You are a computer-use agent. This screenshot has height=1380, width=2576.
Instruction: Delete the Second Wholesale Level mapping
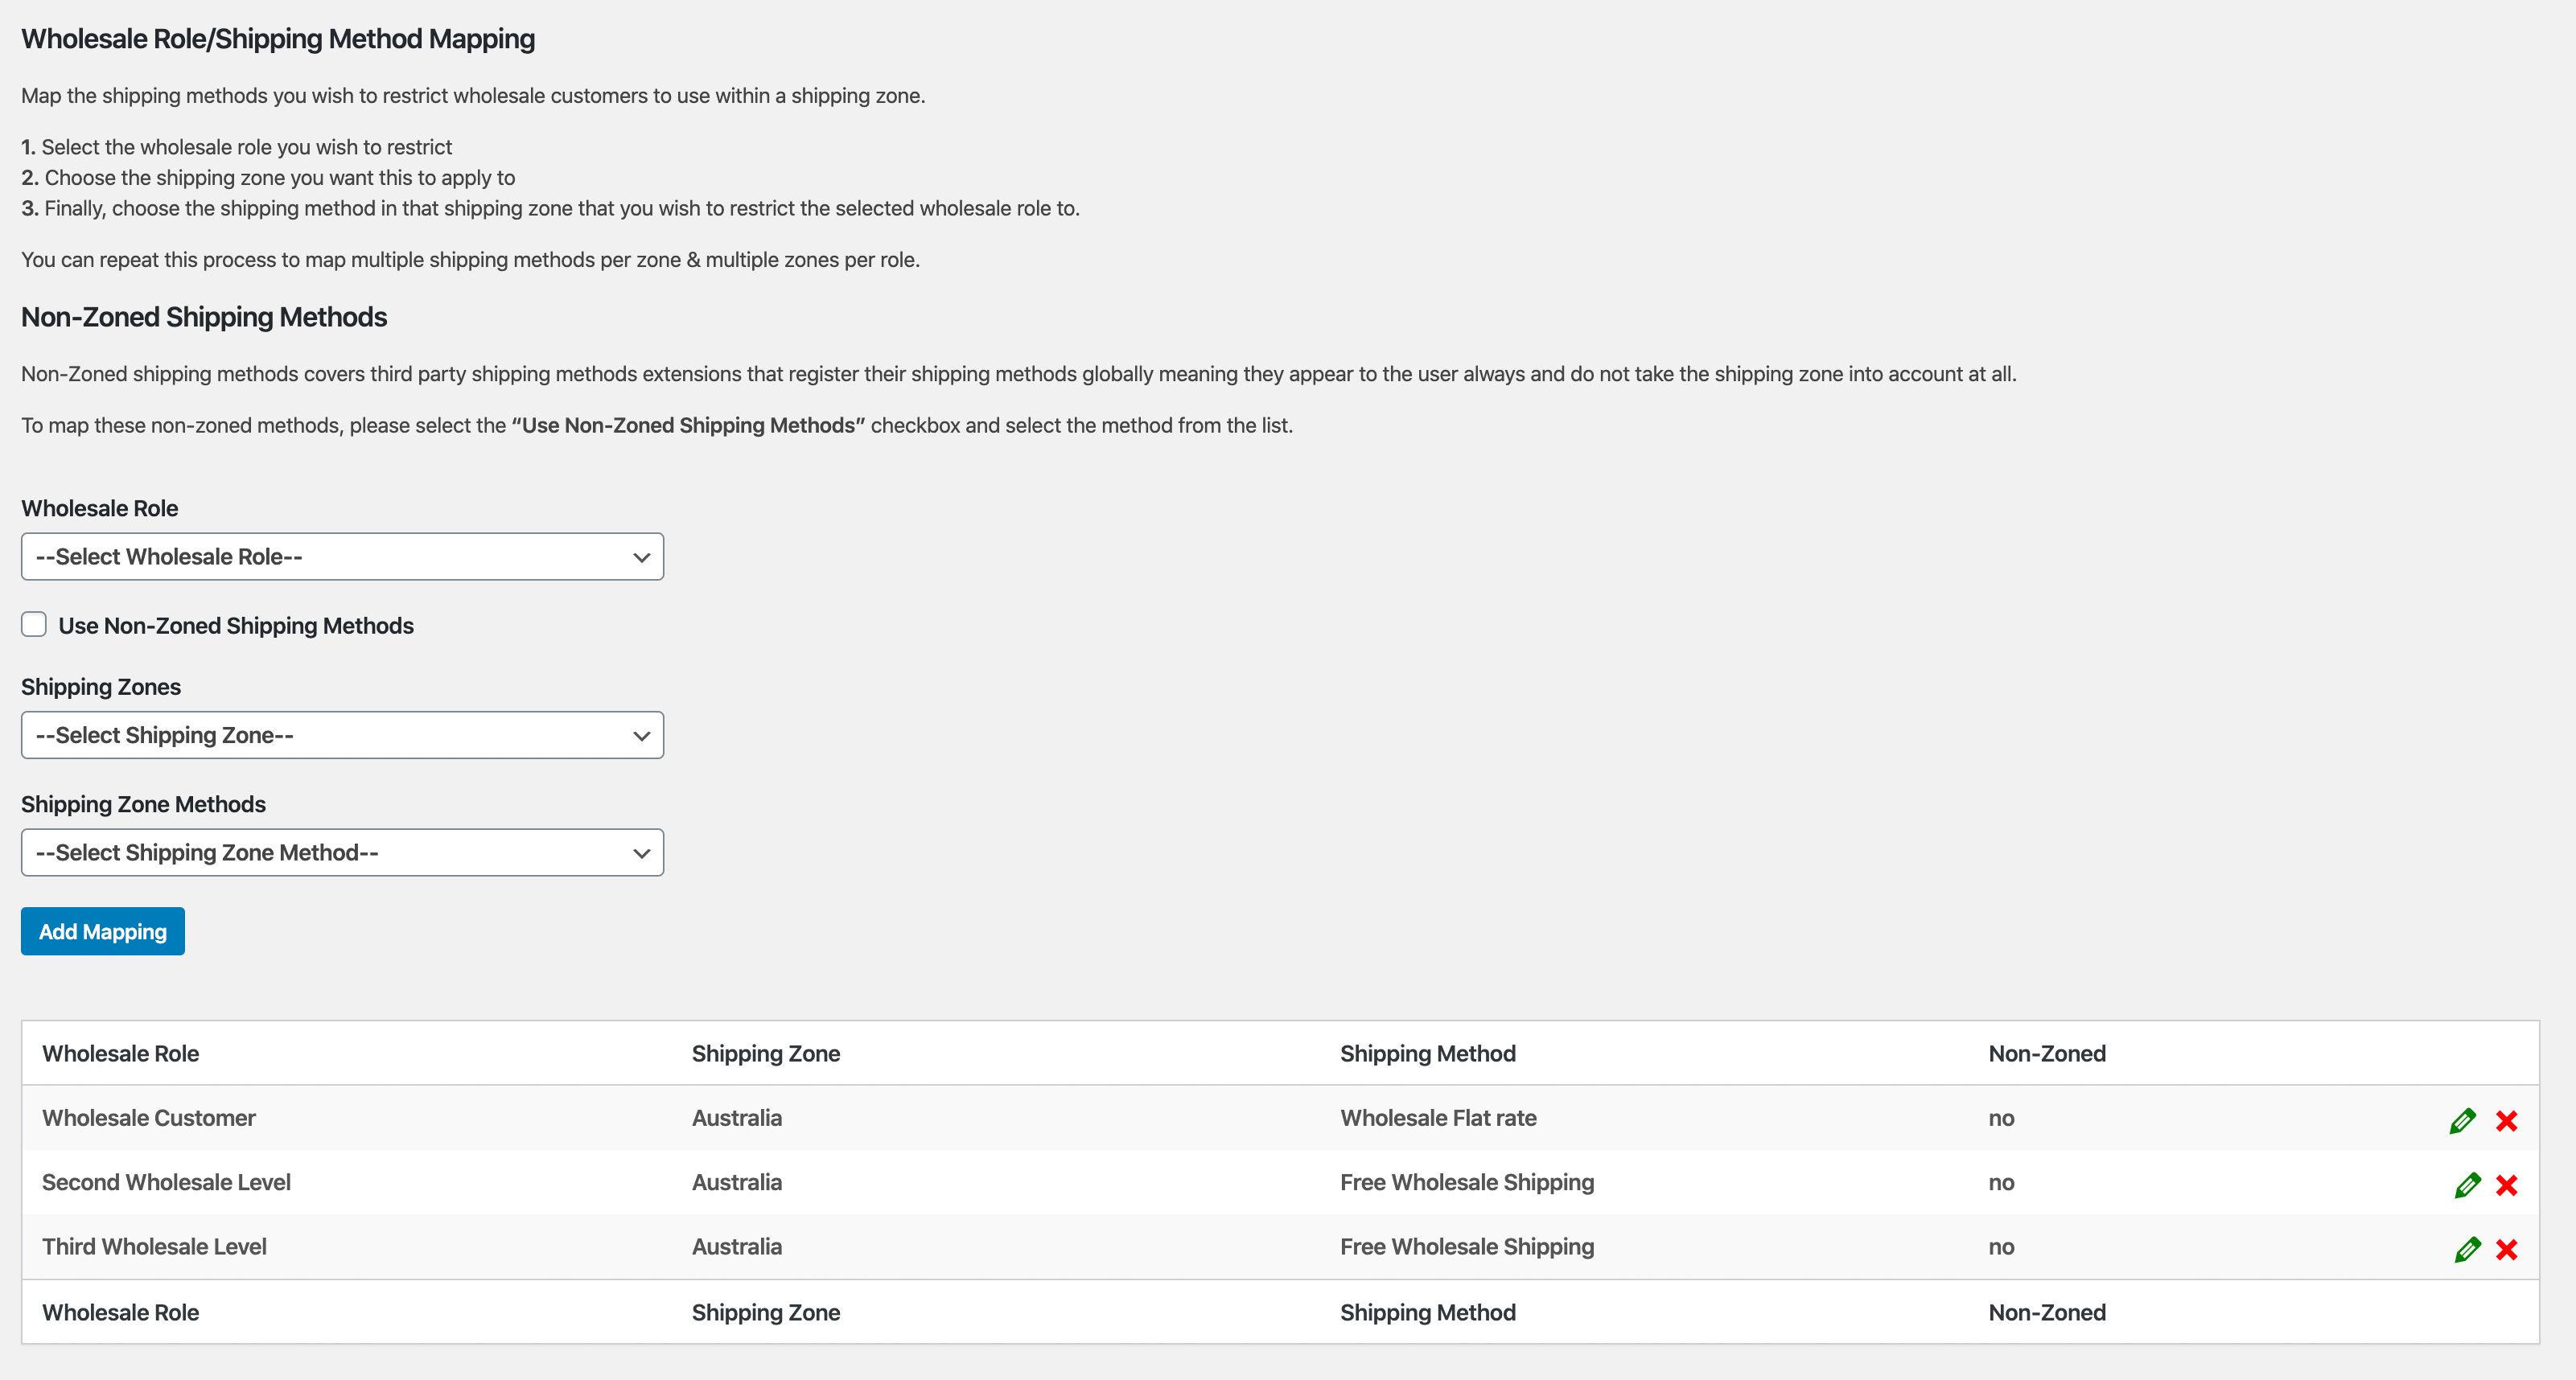pyautogui.click(x=2506, y=1185)
